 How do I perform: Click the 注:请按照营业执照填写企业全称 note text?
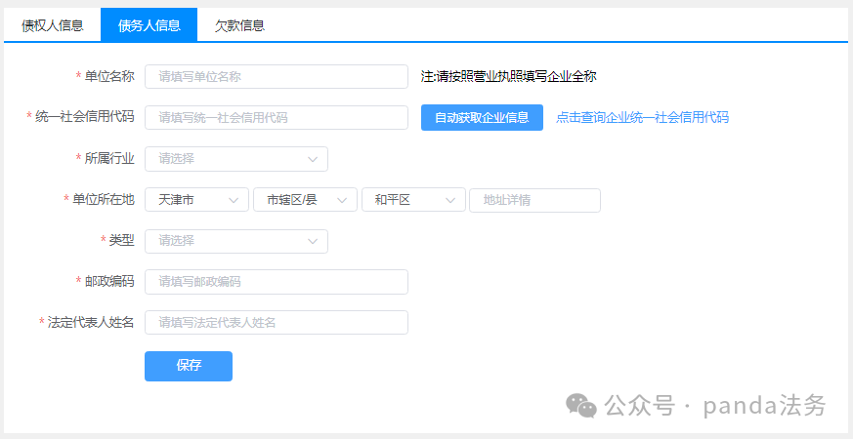click(x=508, y=77)
